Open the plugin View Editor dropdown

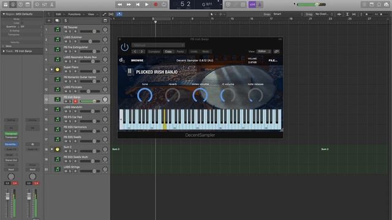(264, 51)
